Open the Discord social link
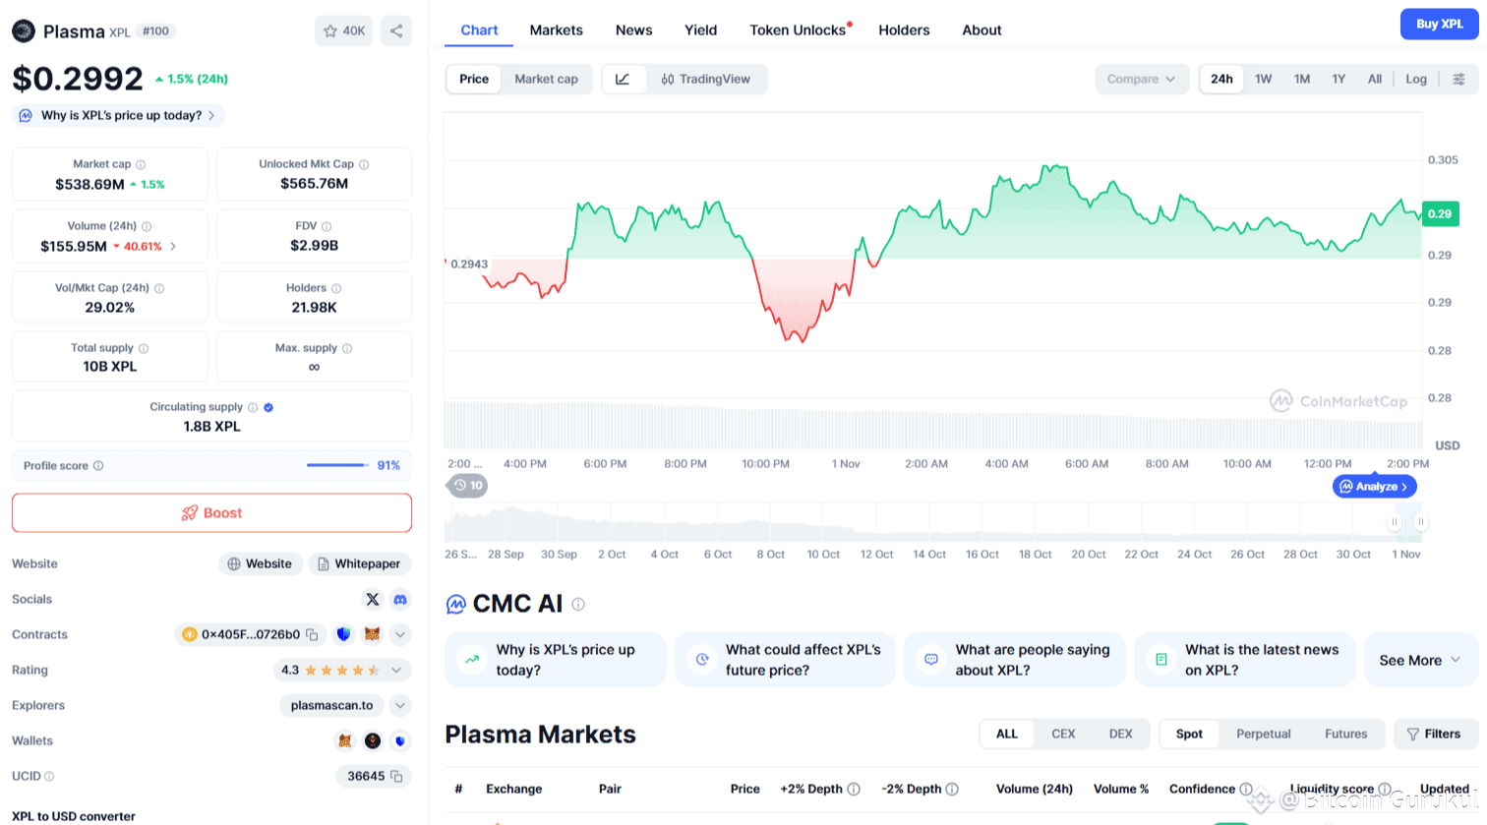1487x825 pixels. click(x=400, y=599)
